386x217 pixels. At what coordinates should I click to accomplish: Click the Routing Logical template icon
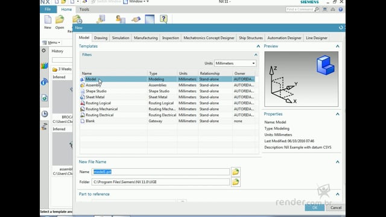(83, 103)
